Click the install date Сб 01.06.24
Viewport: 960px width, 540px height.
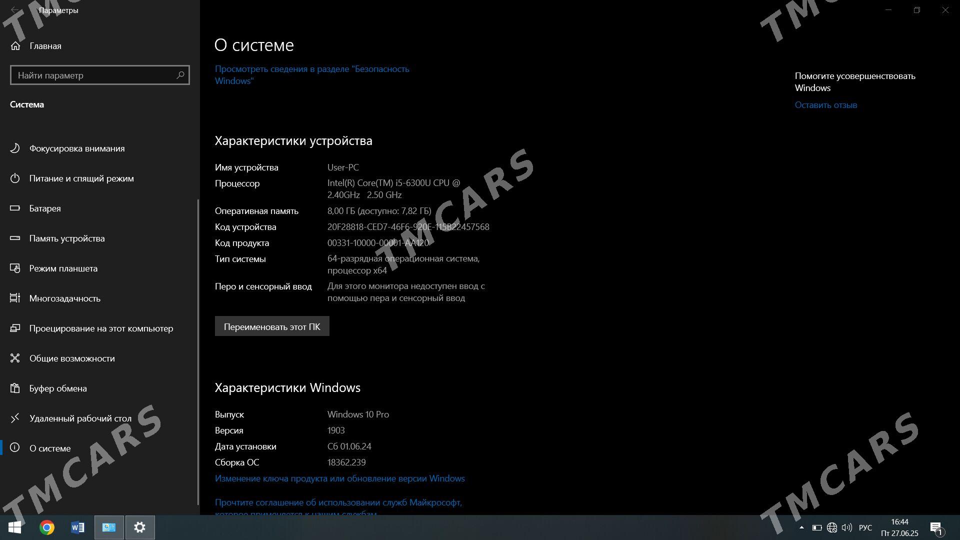349,446
